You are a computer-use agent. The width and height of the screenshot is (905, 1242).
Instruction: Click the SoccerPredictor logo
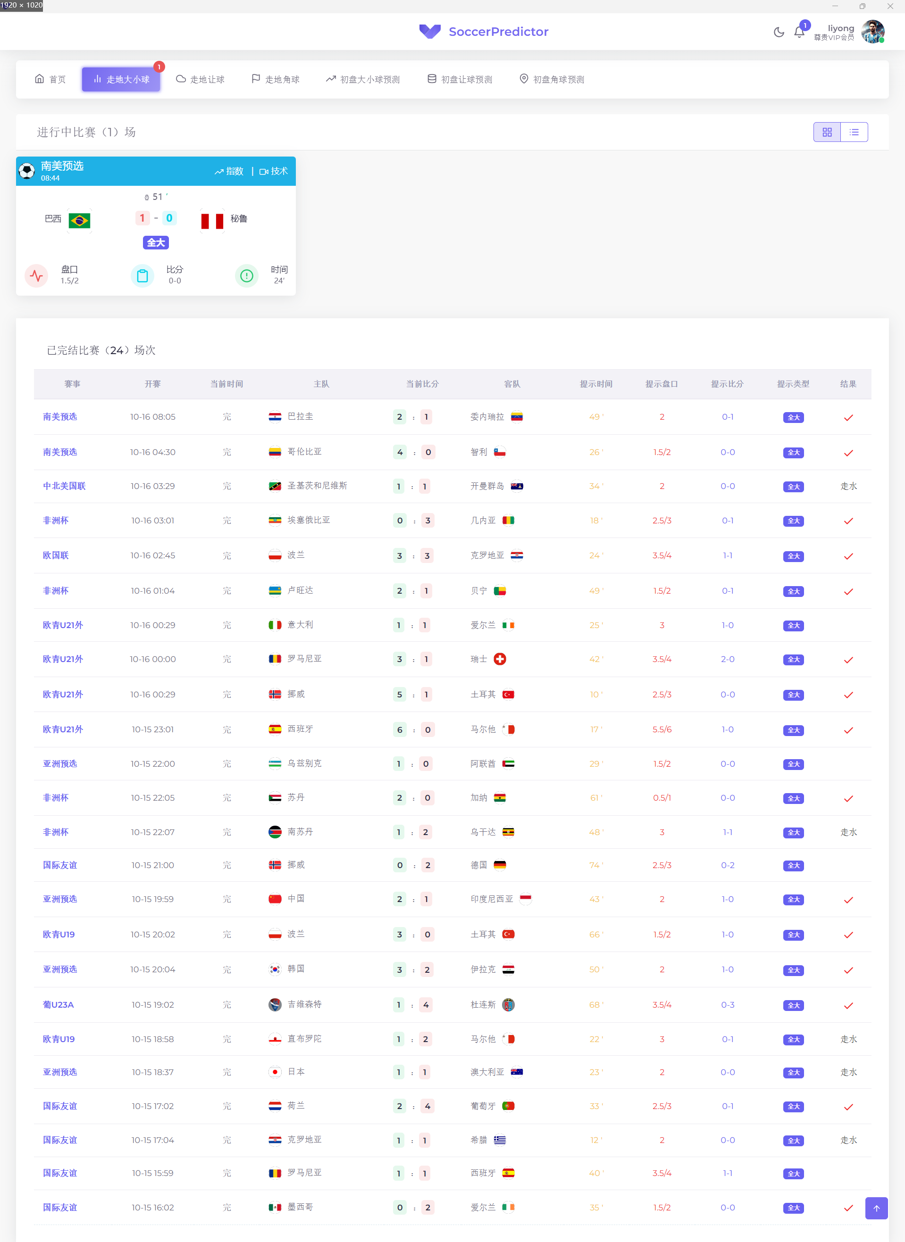pyautogui.click(x=484, y=32)
